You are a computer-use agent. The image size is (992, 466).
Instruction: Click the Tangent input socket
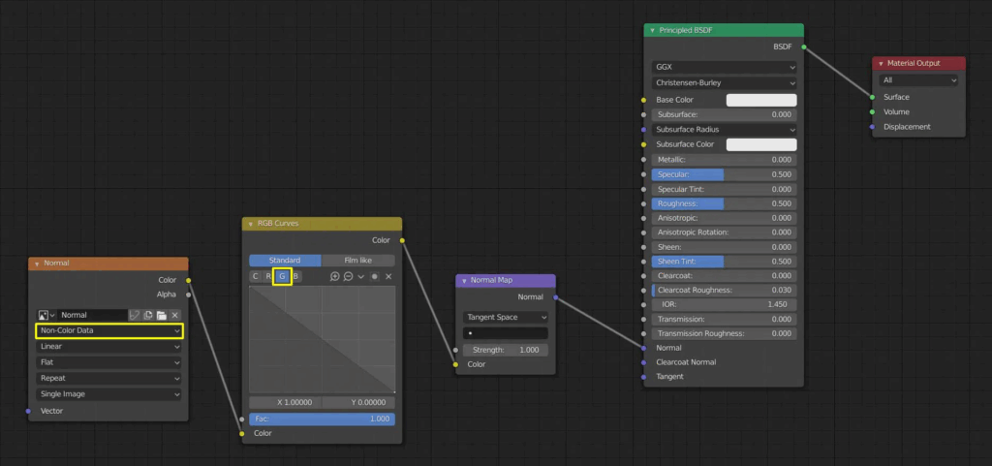pyautogui.click(x=643, y=377)
